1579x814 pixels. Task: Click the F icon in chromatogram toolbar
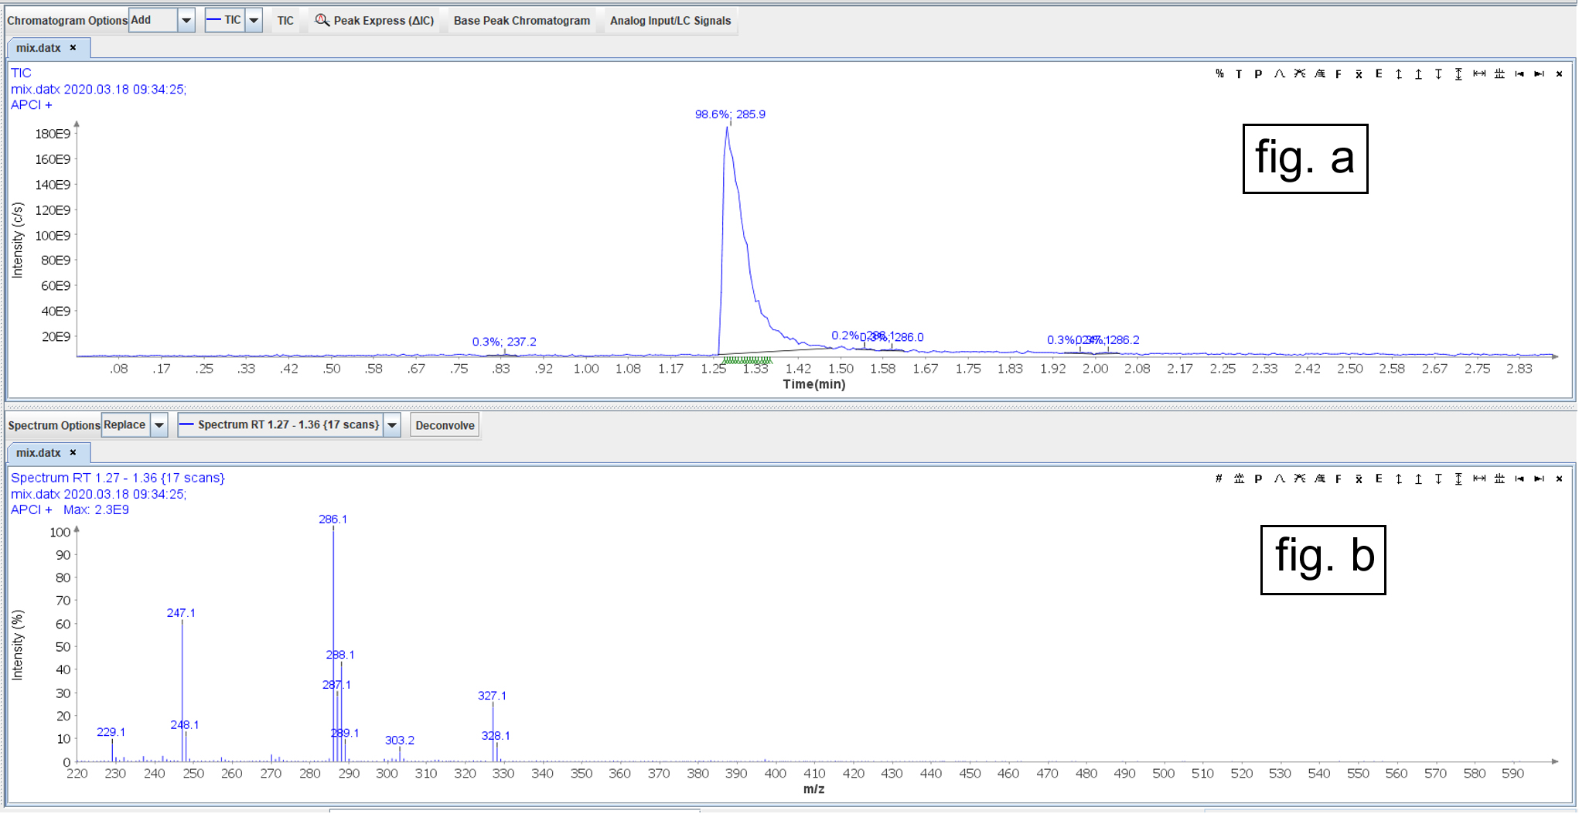point(1339,74)
